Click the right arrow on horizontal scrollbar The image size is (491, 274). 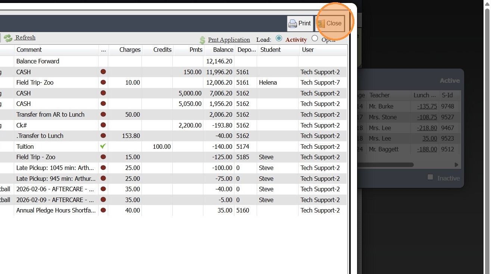tap(456, 165)
